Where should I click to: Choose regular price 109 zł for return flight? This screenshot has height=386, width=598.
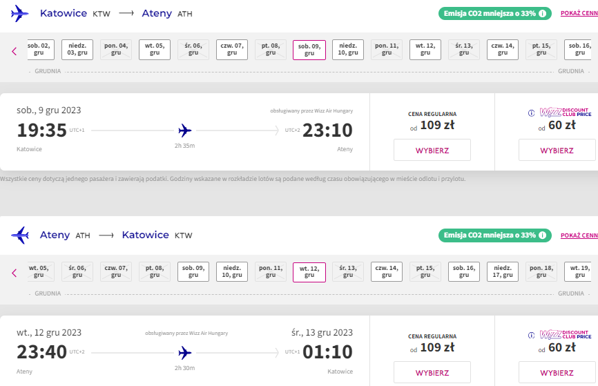[432, 372]
